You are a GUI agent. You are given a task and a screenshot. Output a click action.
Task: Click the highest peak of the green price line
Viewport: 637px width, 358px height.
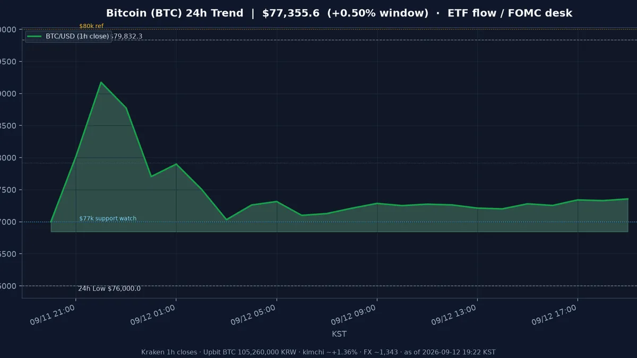[101, 82]
